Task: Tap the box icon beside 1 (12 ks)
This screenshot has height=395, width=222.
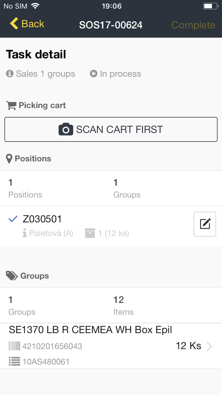Action: [90, 233]
